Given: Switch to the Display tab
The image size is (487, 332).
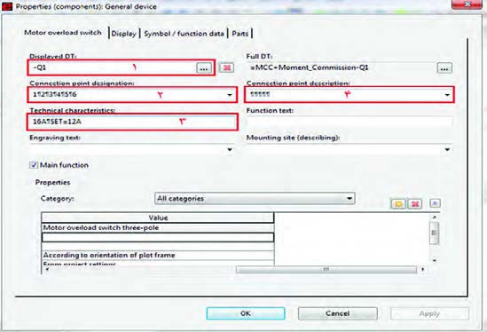Looking at the screenshot, I should 123,33.
